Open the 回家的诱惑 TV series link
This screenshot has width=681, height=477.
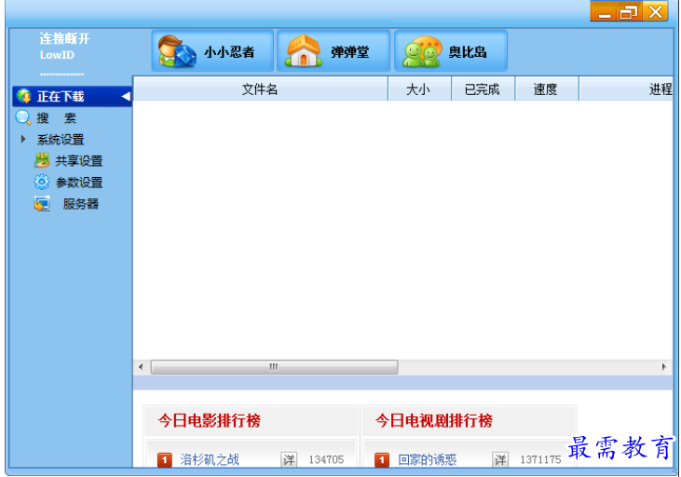pos(428,459)
